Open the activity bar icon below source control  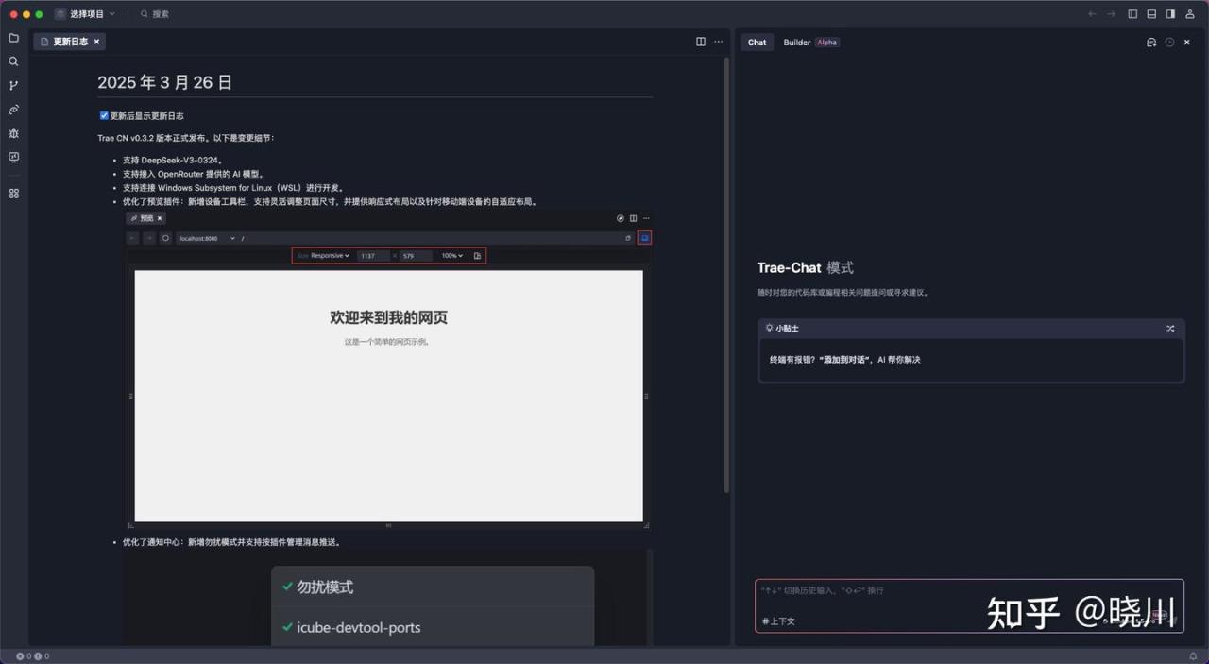pos(13,110)
